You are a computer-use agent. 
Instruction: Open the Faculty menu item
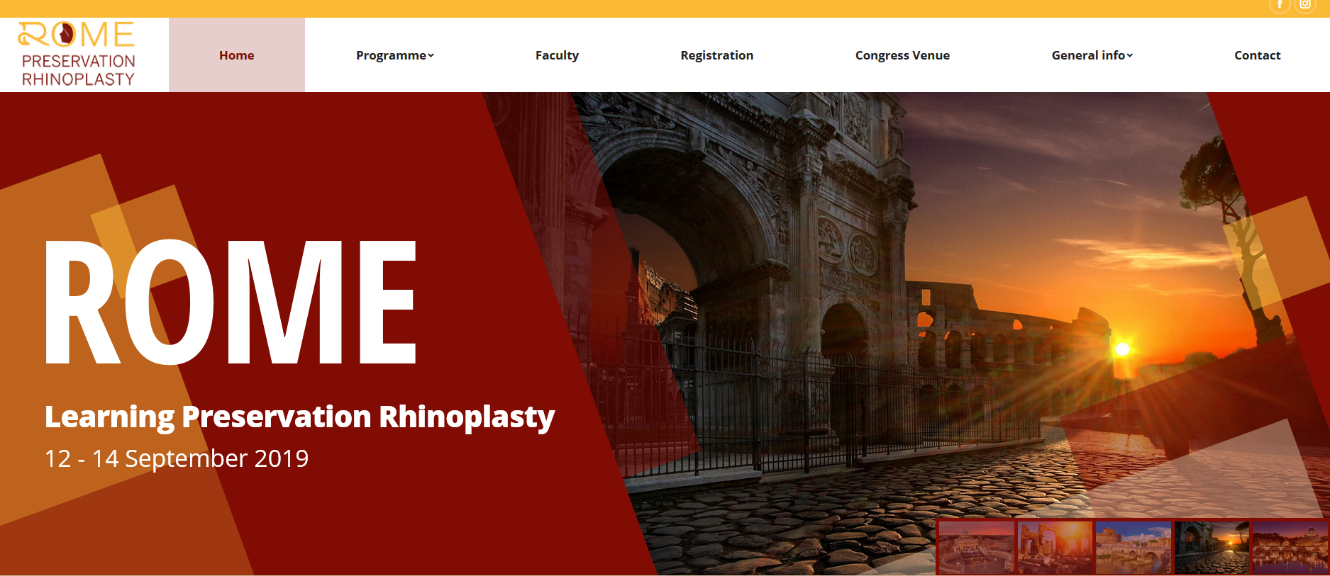557,55
